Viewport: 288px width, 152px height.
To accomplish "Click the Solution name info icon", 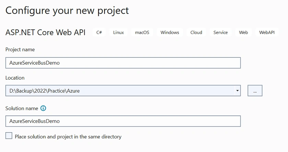I will point(43,108).
